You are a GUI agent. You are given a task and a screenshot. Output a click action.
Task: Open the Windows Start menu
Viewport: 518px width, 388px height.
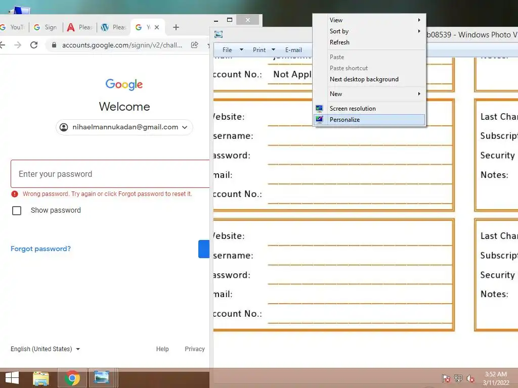tap(12, 378)
